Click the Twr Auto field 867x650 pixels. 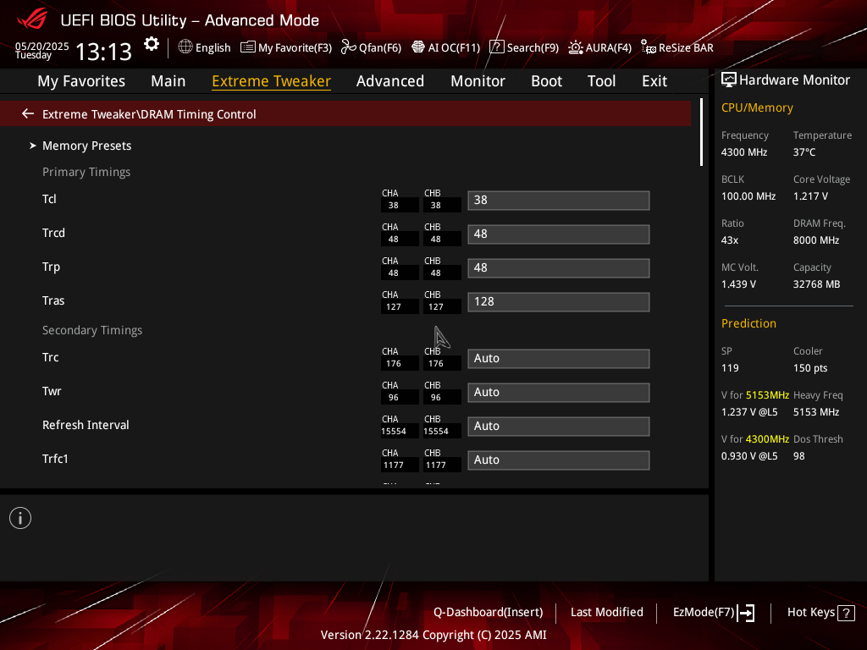click(559, 393)
